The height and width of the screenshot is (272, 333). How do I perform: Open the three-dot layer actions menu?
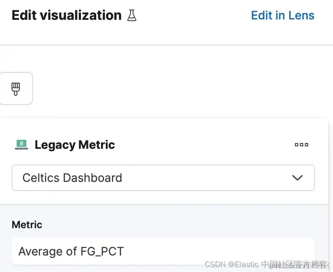tap(302, 145)
